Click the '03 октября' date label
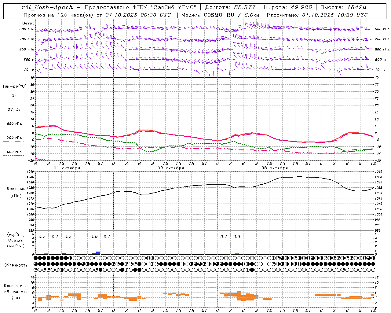The width and height of the screenshot is (391, 313). [x=275, y=168]
